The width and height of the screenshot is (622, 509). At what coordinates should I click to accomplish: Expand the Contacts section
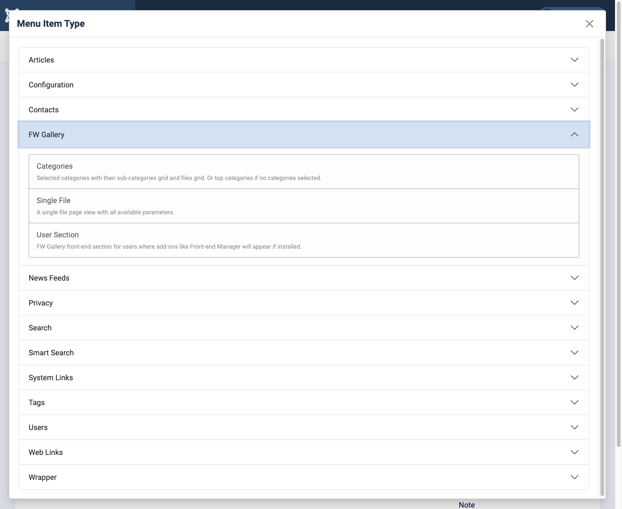(x=303, y=109)
